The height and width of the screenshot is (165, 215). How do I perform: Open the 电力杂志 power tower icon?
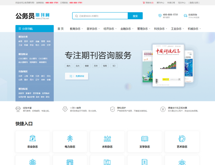(x=70, y=138)
